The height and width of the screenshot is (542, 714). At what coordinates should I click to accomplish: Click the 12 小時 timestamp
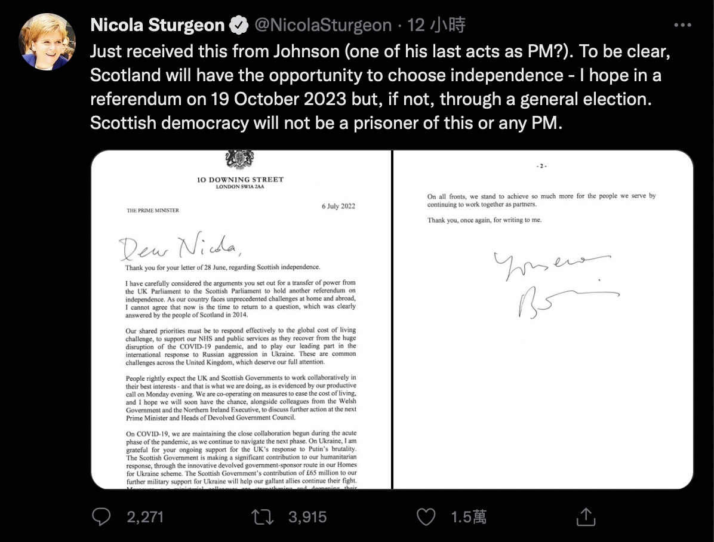436,25
